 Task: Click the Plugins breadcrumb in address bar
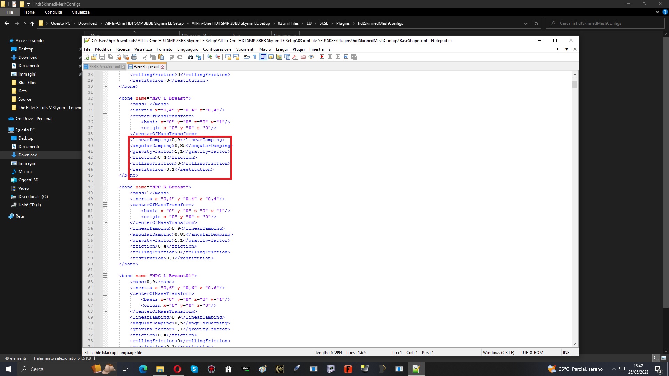pyautogui.click(x=343, y=23)
